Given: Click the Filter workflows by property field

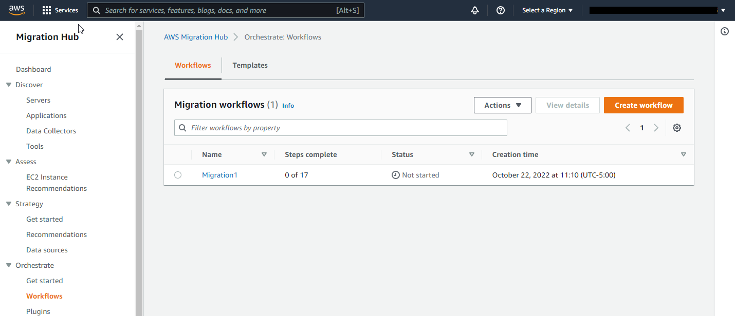Looking at the screenshot, I should [x=341, y=128].
